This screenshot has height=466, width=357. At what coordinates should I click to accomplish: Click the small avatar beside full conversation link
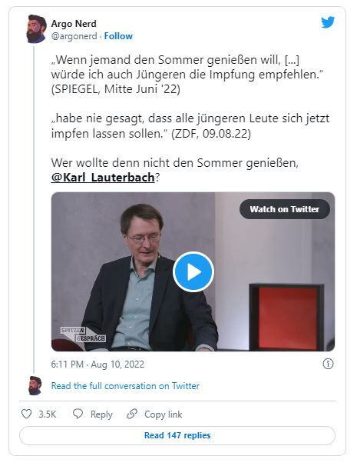(35, 385)
